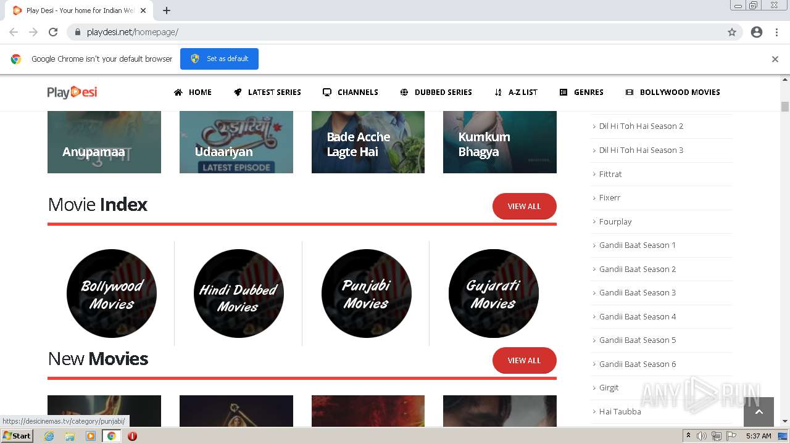Open the BOLLYWOOD MOVIES menu
Screen dimensions: 790x444
[673, 92]
